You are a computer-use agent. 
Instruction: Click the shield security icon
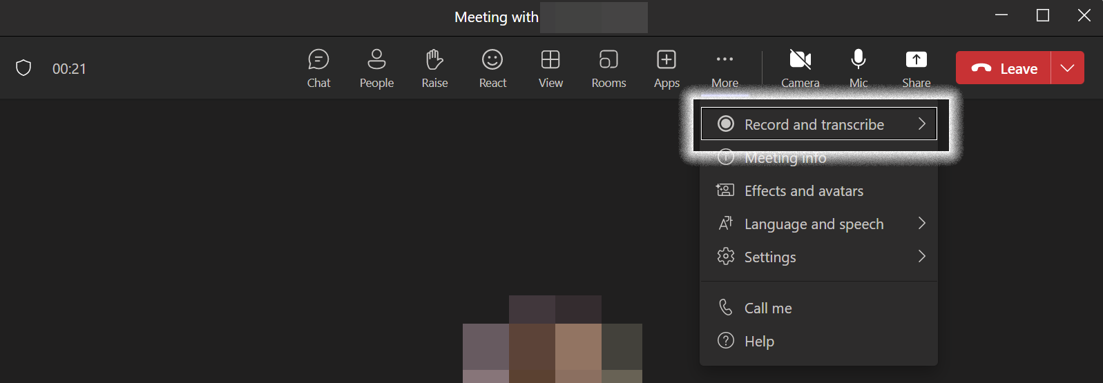point(23,68)
